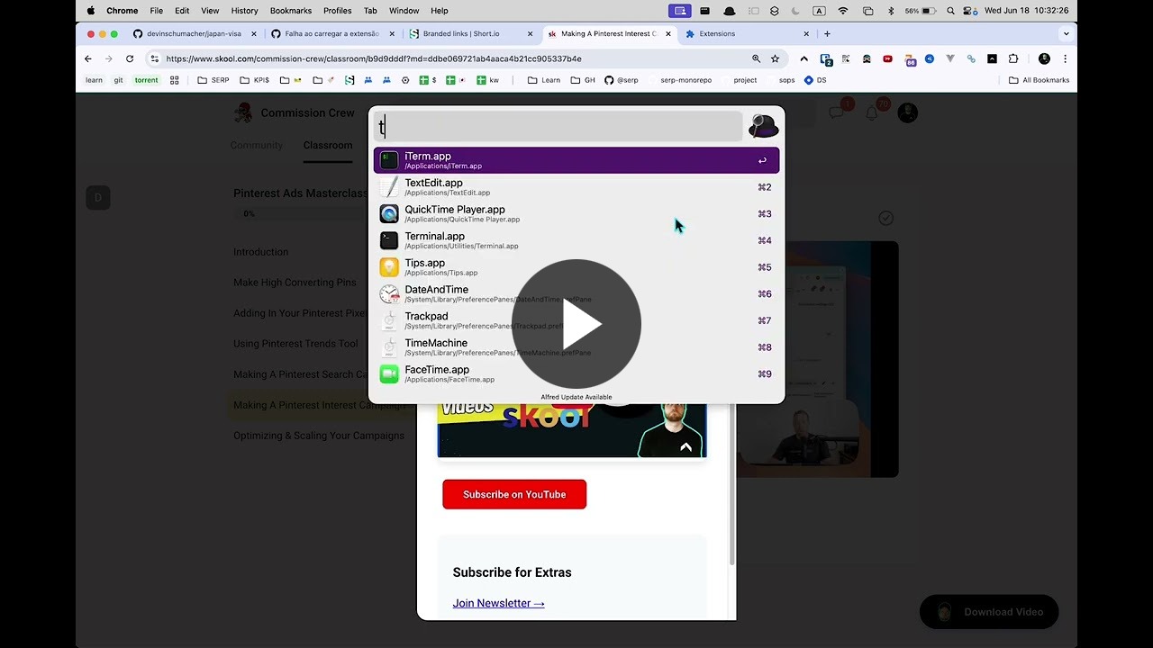
Task: Play the video with center play button
Action: (576, 324)
